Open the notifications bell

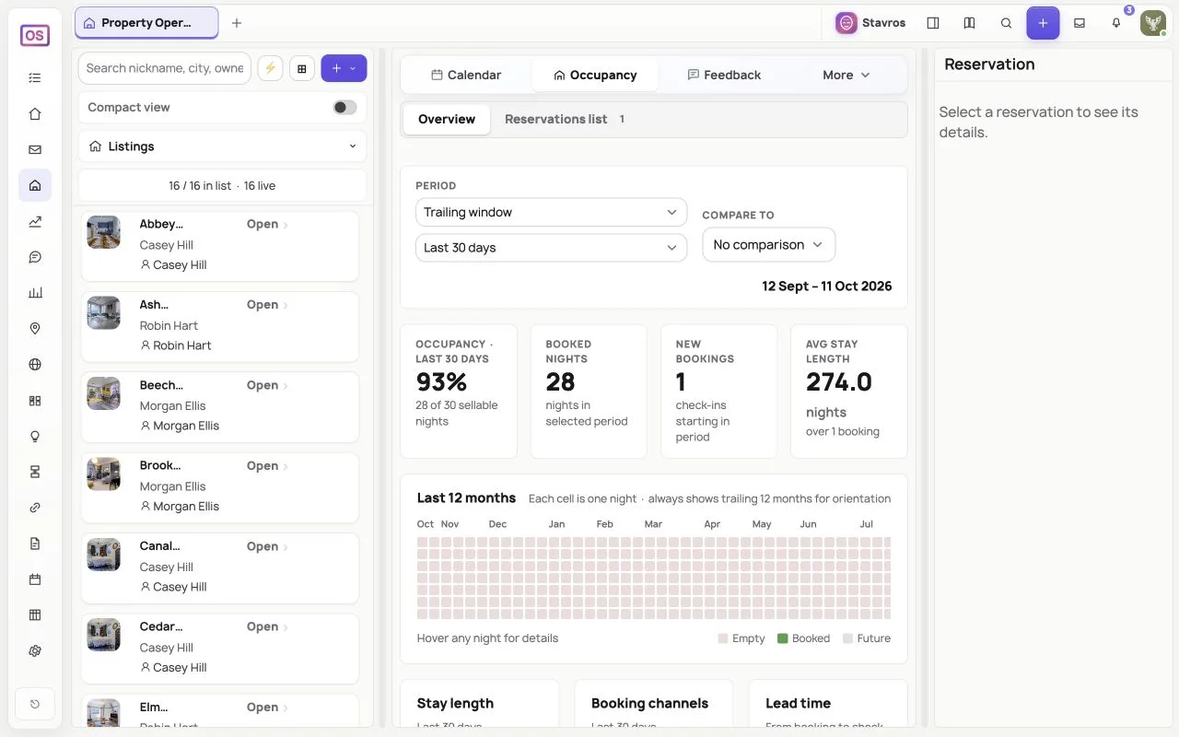click(x=1116, y=23)
